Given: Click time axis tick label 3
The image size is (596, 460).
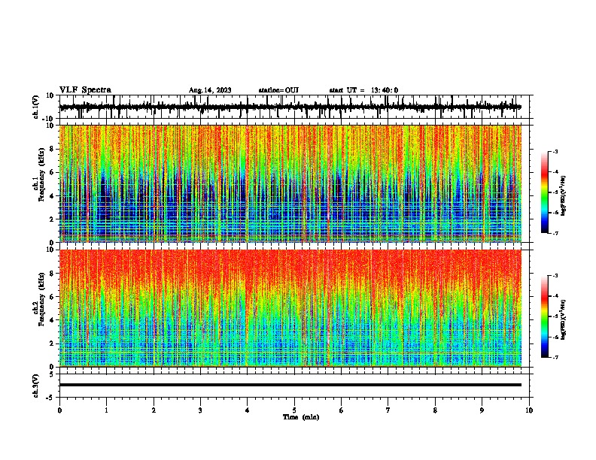Looking at the screenshot, I should (200, 410).
